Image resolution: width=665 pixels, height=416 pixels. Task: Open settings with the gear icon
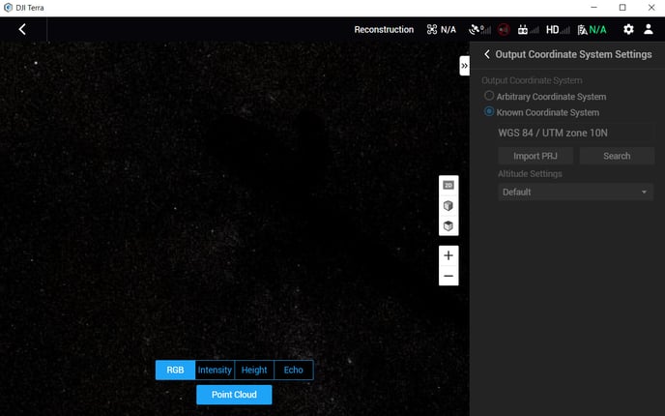tap(628, 29)
